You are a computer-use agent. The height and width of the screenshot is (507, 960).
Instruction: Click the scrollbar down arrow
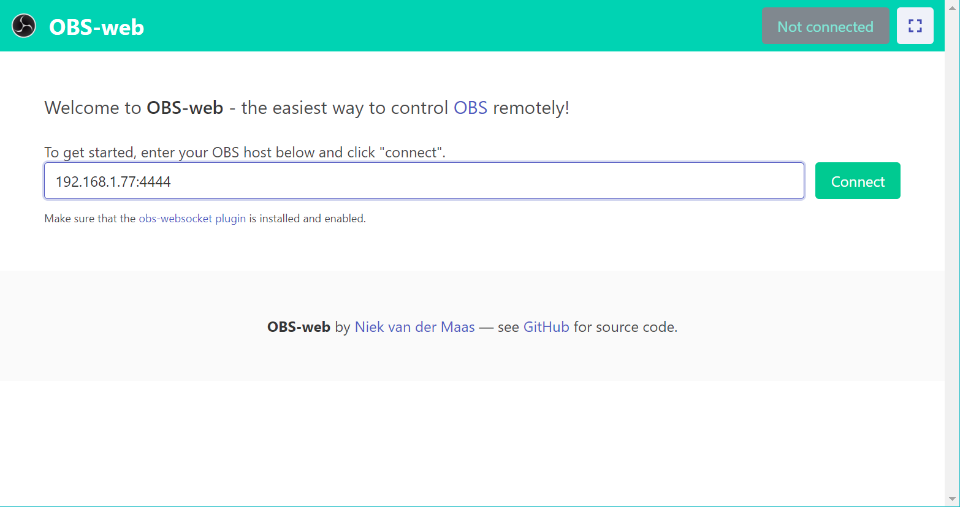point(952,500)
